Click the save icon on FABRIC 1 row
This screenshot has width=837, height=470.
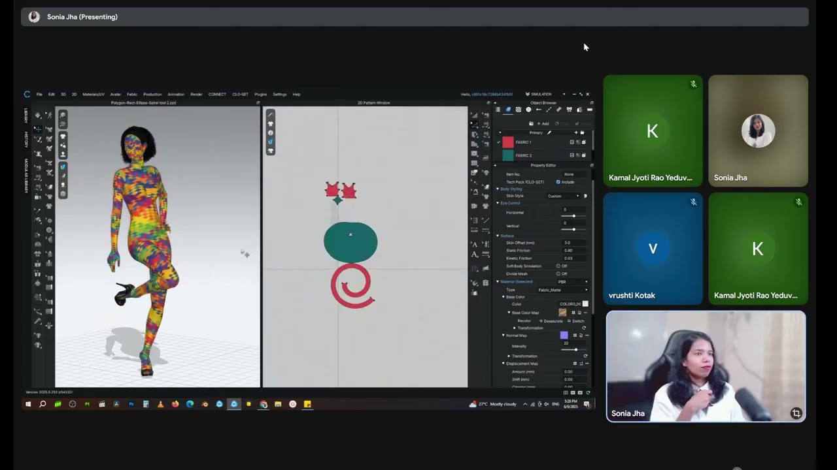(x=584, y=142)
